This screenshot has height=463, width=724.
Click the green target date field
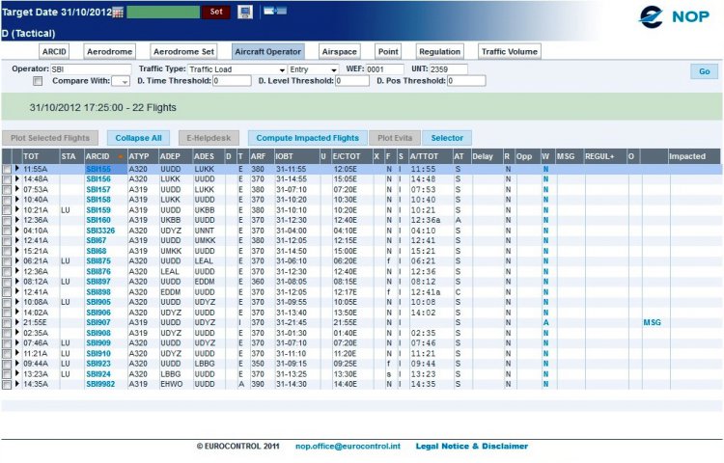tap(163, 12)
